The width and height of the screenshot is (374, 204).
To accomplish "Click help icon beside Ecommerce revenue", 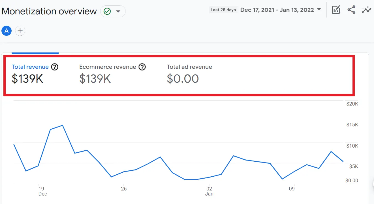I will 142,67.
